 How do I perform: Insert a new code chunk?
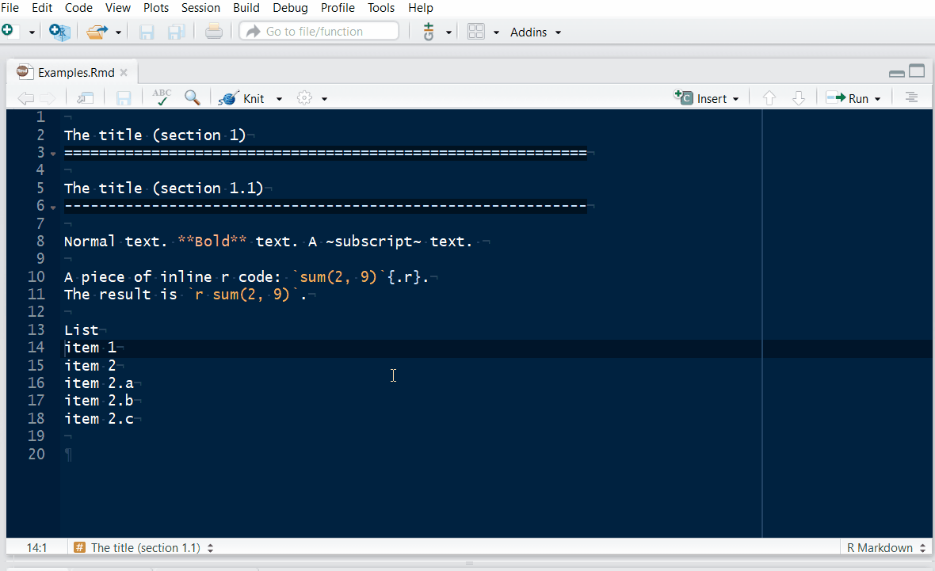707,97
